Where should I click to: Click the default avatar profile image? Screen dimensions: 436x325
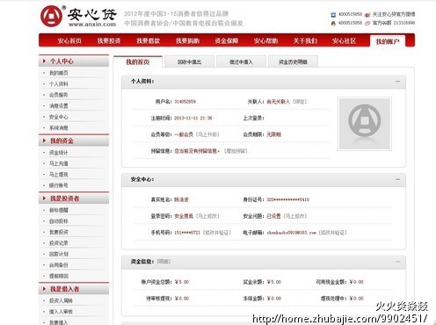(365, 124)
